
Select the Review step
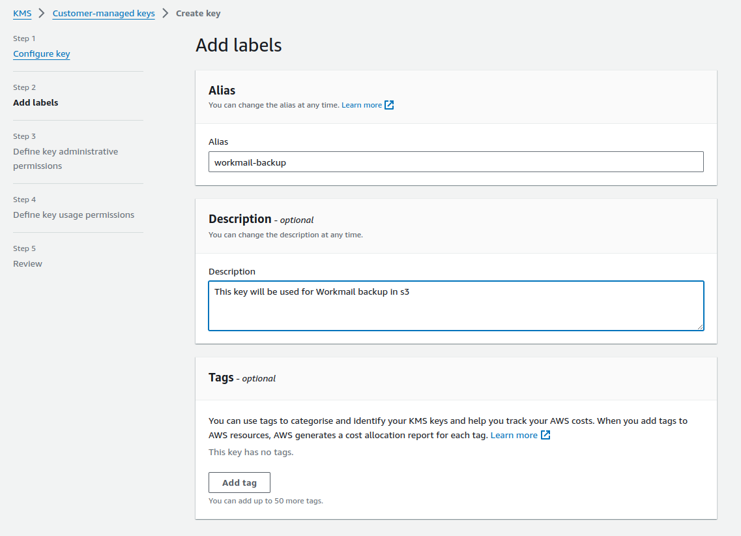pos(27,263)
